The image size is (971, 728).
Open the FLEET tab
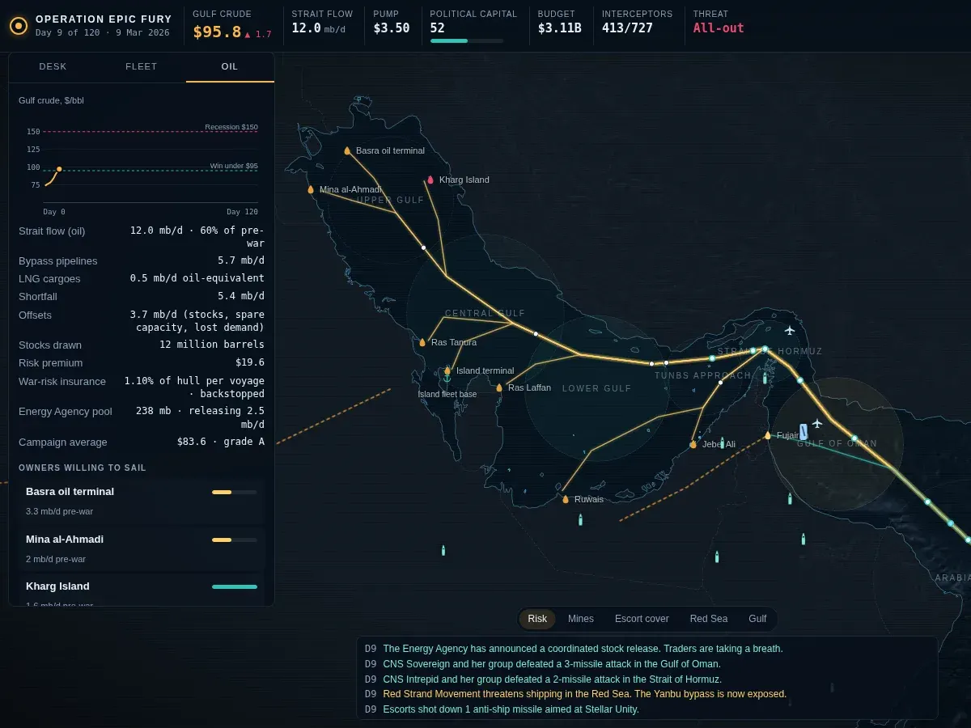(142, 67)
